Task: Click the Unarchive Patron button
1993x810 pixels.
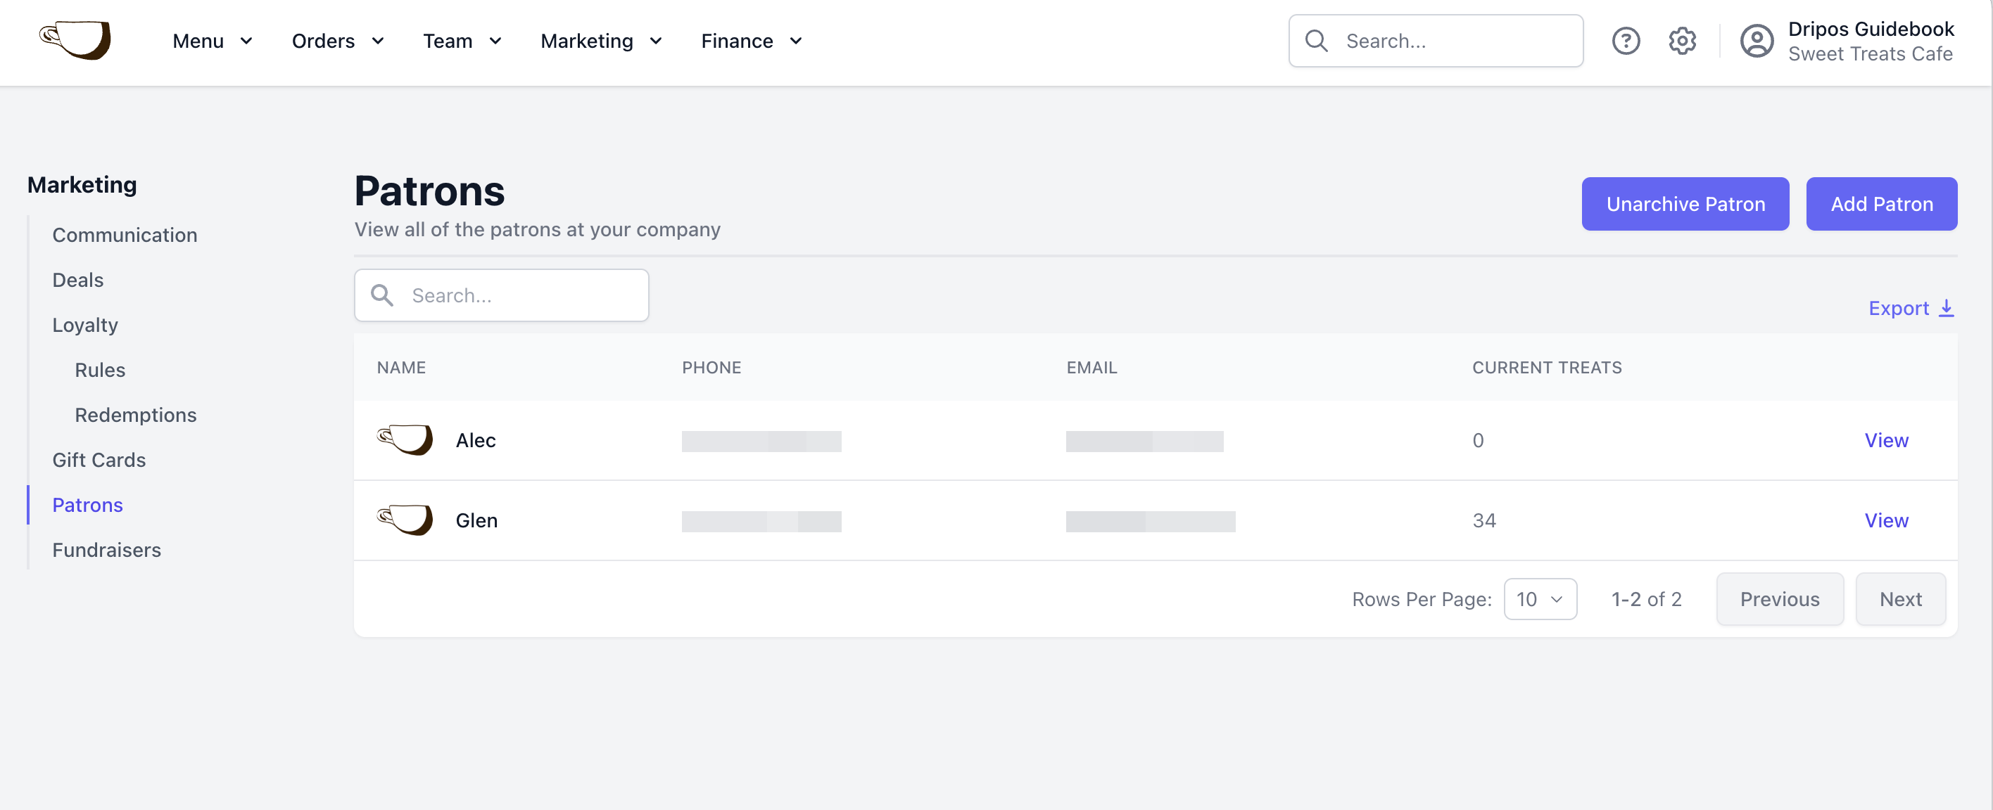Action: click(x=1685, y=204)
